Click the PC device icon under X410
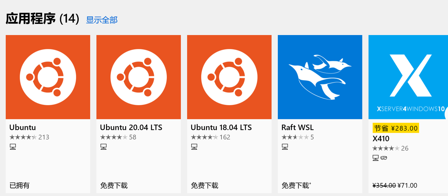Image resolution: width=448 pixels, height=196 pixels. pyautogui.click(x=376, y=158)
